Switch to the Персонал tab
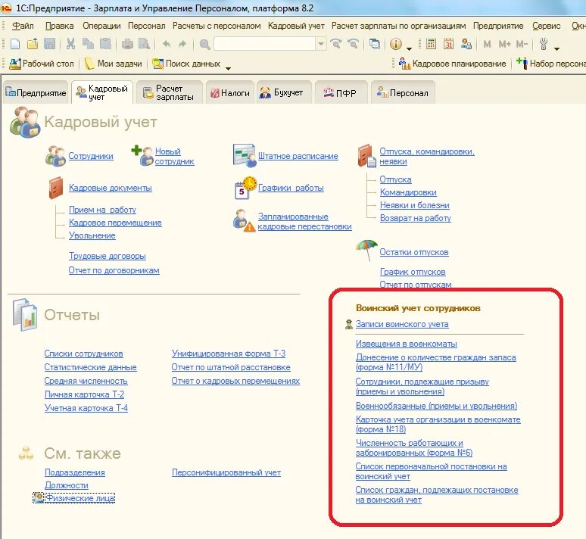586x539 pixels. click(403, 92)
